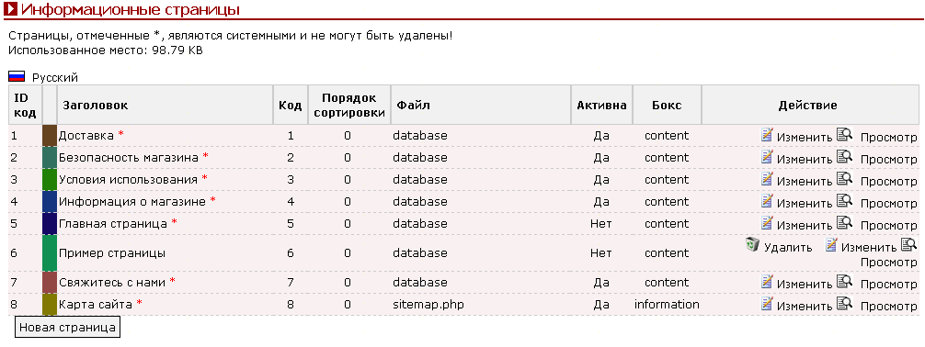Screen dimensions: 925x347
Task: Click the preview icon for Информация о магазине
Action: (844, 201)
